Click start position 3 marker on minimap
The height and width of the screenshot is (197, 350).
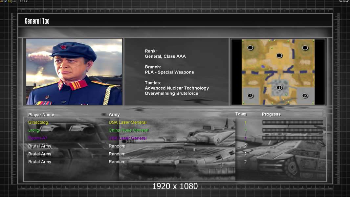[x=251, y=96]
